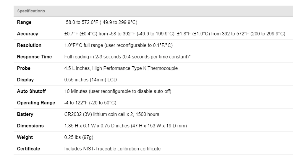Select the Resolution row label
This screenshot has width=293, height=156.
[29, 45]
